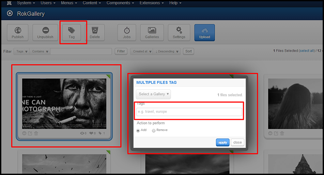Open the Content menu
This screenshot has width=324, height=175.
click(x=92, y=3)
